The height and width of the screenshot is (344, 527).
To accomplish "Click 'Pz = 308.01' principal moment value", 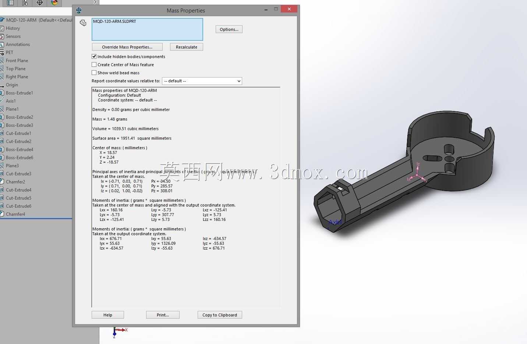I will coord(162,191).
